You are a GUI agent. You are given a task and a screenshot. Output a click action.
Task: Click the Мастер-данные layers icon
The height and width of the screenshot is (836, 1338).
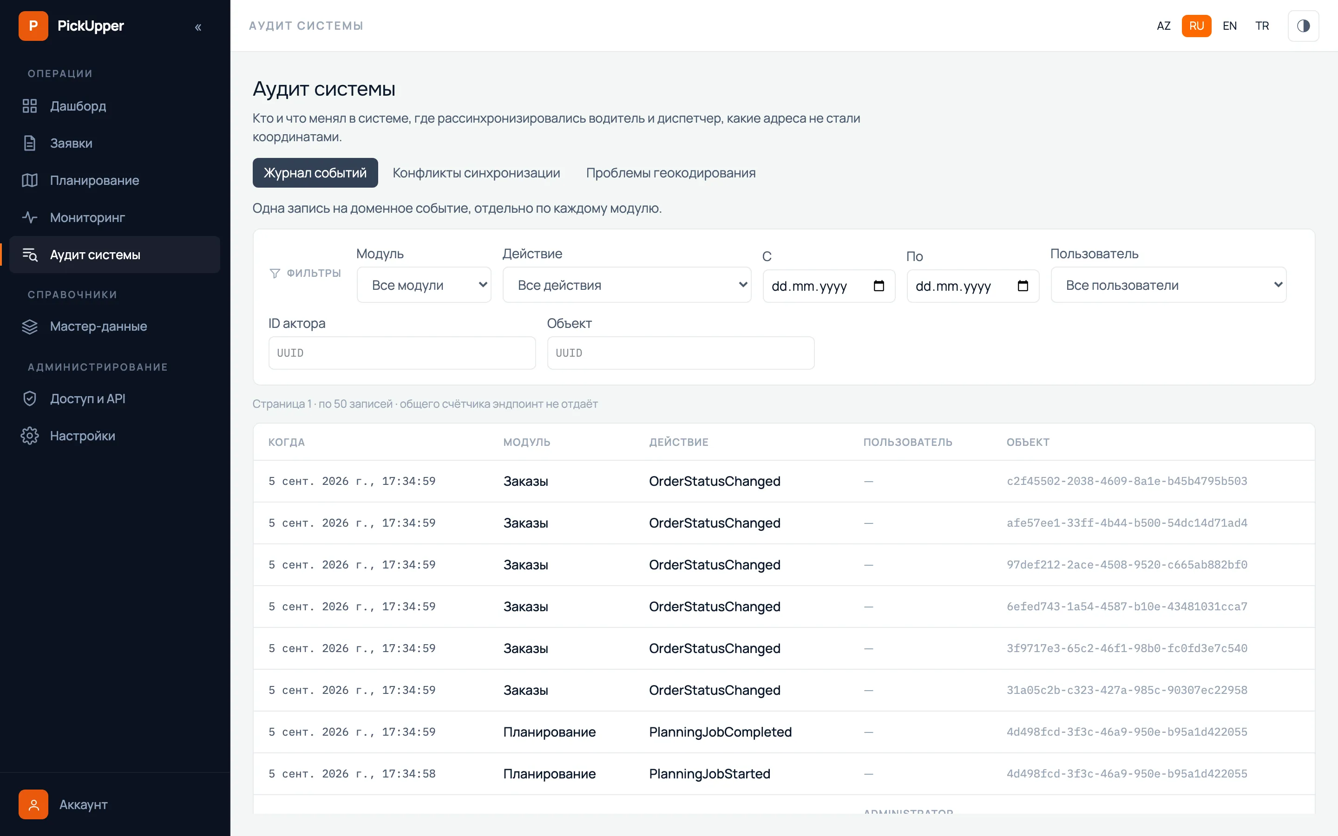pos(30,326)
